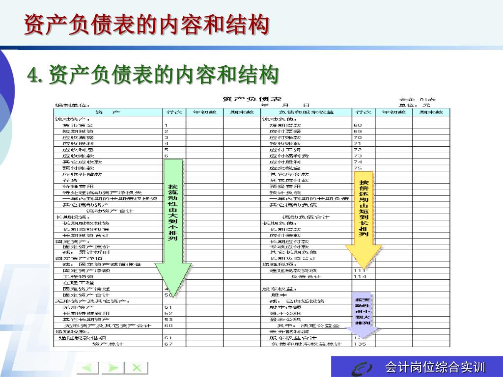Click the 长期投资合计 row

(x=86, y=235)
